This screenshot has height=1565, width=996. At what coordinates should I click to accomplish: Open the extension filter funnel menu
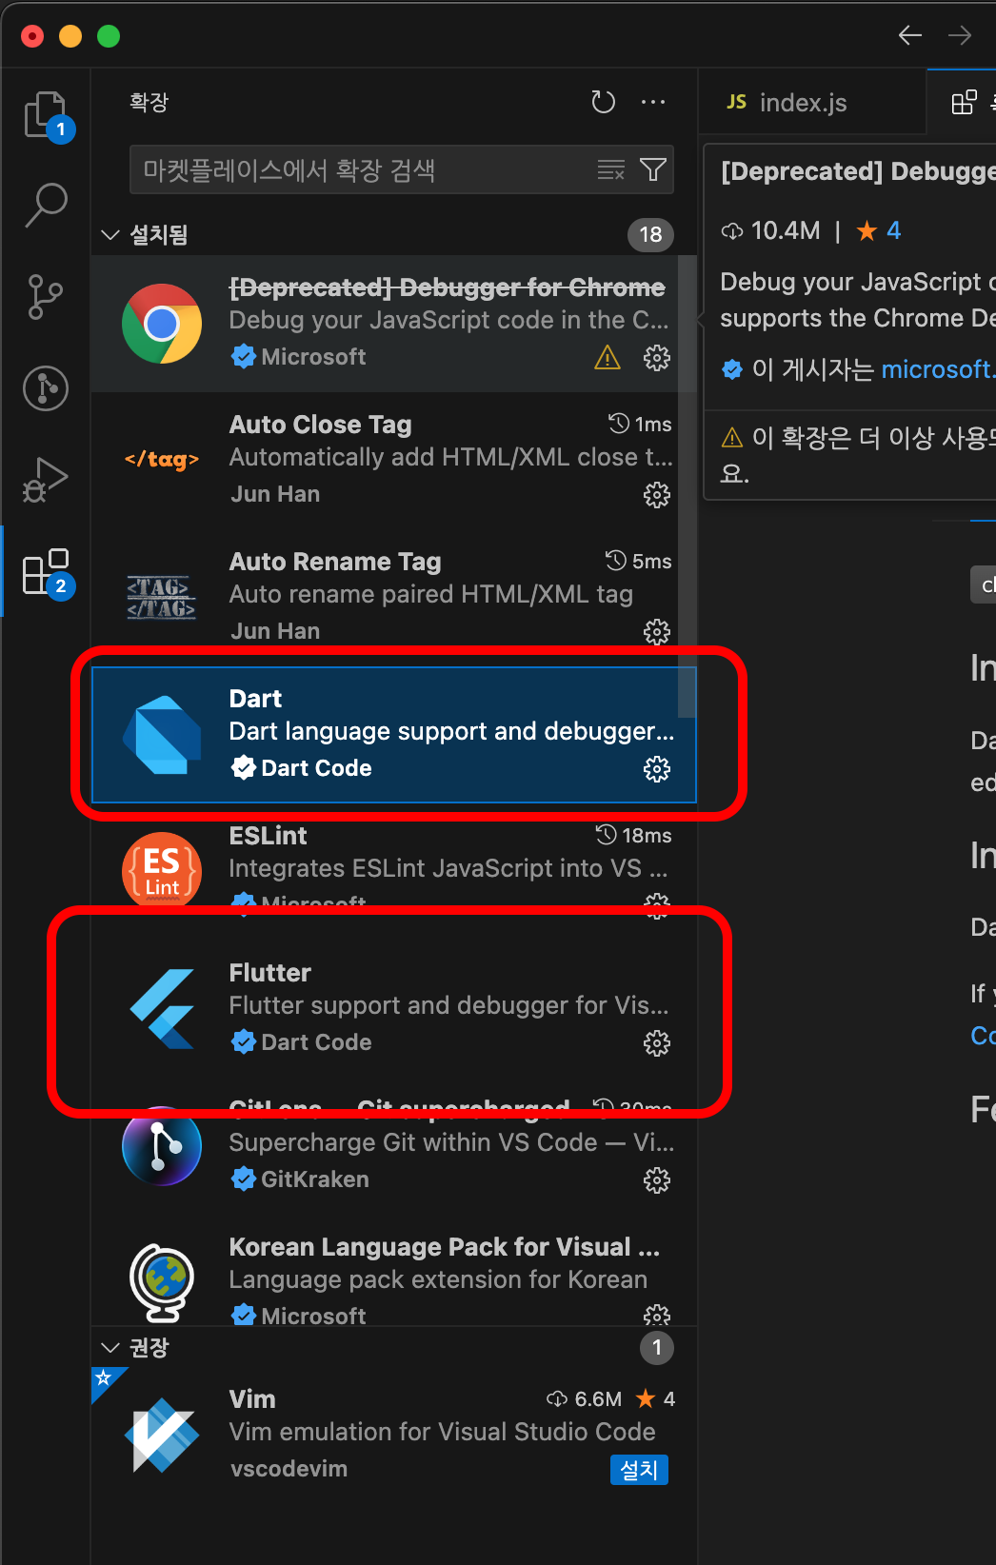pyautogui.click(x=653, y=169)
